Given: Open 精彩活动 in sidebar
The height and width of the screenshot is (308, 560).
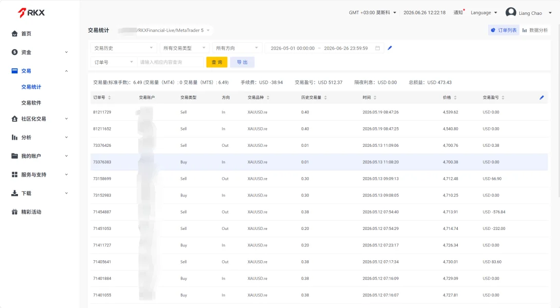Looking at the screenshot, I should click(31, 212).
